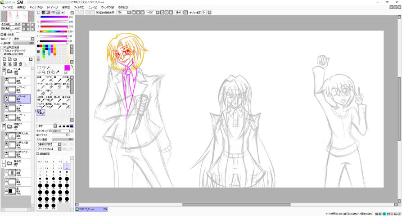Show the 背景色 folder visibility box
Screen dimensions: 402x216
coord(4,162)
